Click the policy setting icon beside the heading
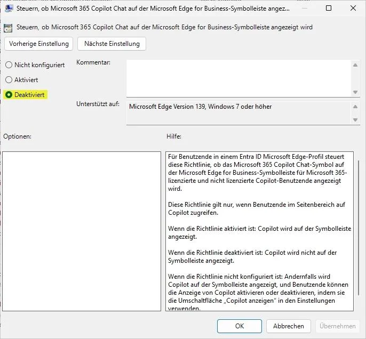366x339 pixels. click(x=8, y=28)
